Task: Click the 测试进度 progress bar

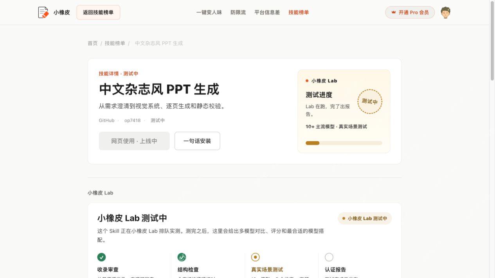Action: [344, 143]
